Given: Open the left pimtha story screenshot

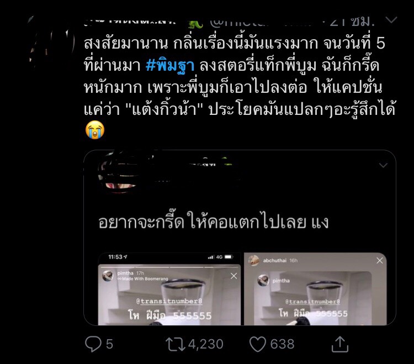Looking at the screenshot, I should [169, 289].
